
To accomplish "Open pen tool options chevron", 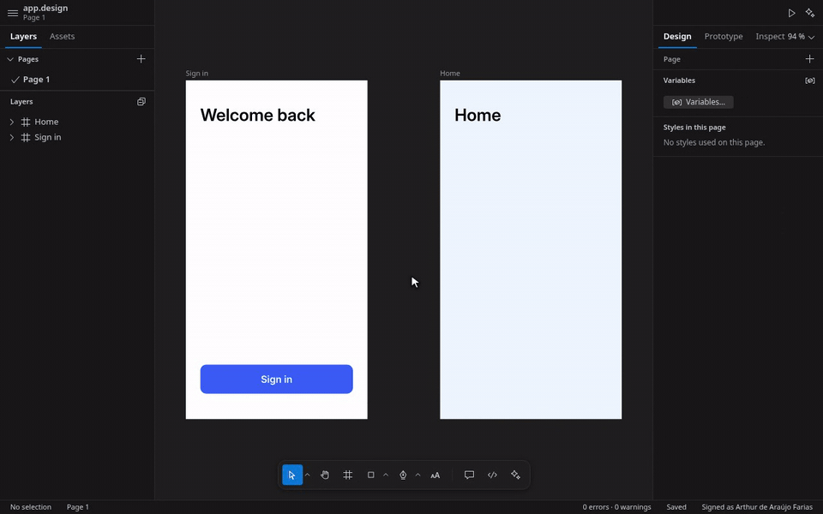I will point(418,475).
